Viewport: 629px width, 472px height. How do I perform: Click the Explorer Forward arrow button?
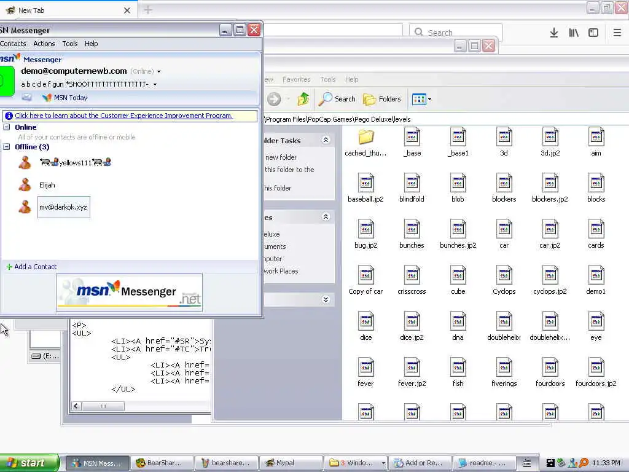coord(275,99)
